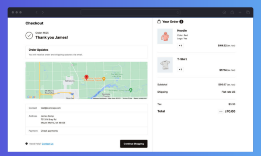Open the browser downloads icon

coord(224,12)
